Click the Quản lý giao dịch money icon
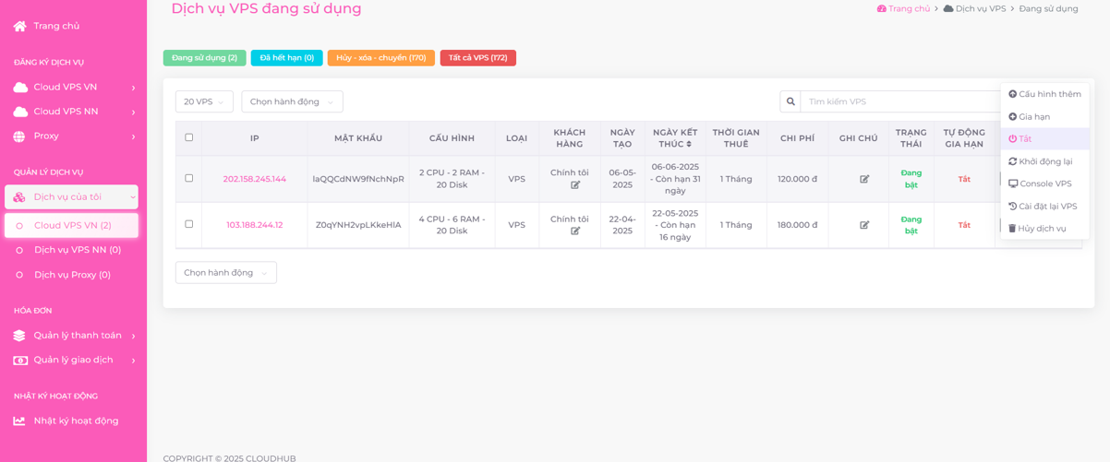The width and height of the screenshot is (1110, 462). click(x=20, y=360)
